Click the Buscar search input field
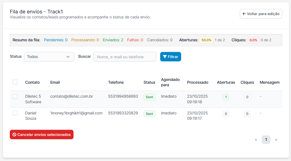The width and height of the screenshot is (291, 161). point(125,57)
